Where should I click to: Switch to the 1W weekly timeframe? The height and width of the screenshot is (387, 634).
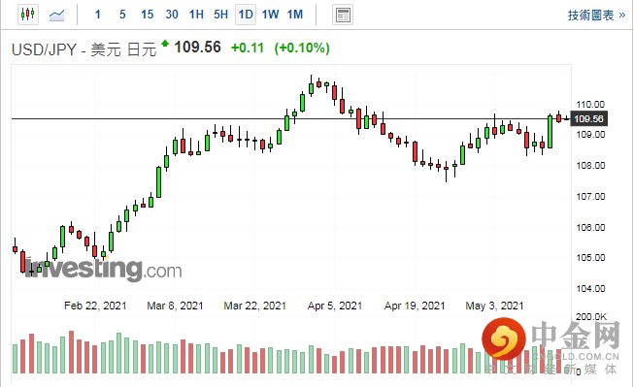click(271, 15)
